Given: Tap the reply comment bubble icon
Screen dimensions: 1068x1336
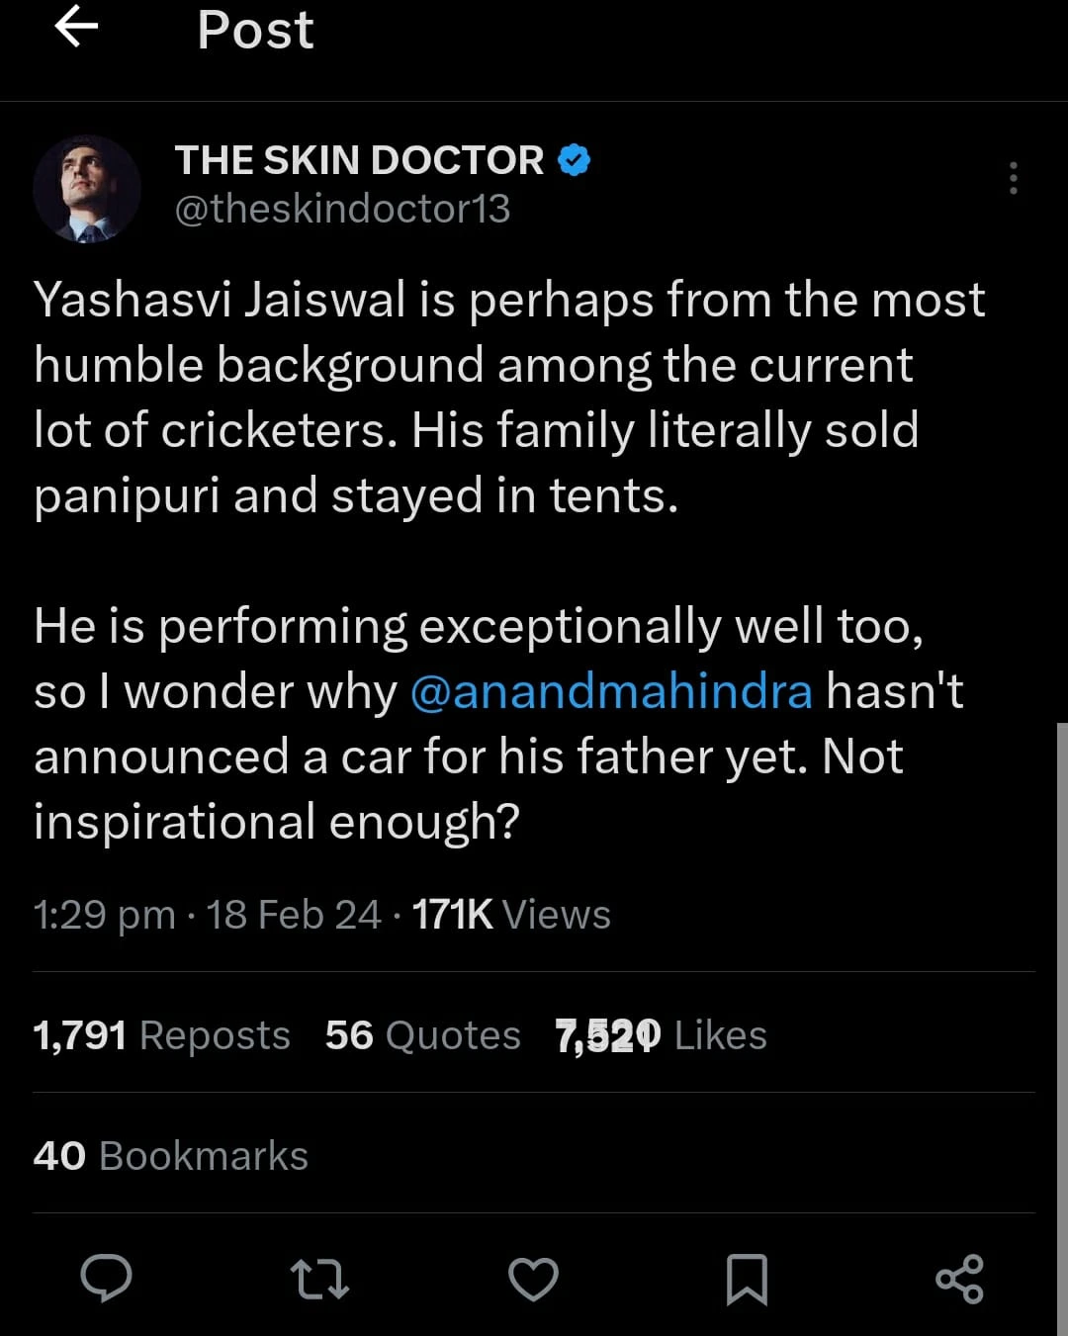Looking at the screenshot, I should click(106, 1279).
